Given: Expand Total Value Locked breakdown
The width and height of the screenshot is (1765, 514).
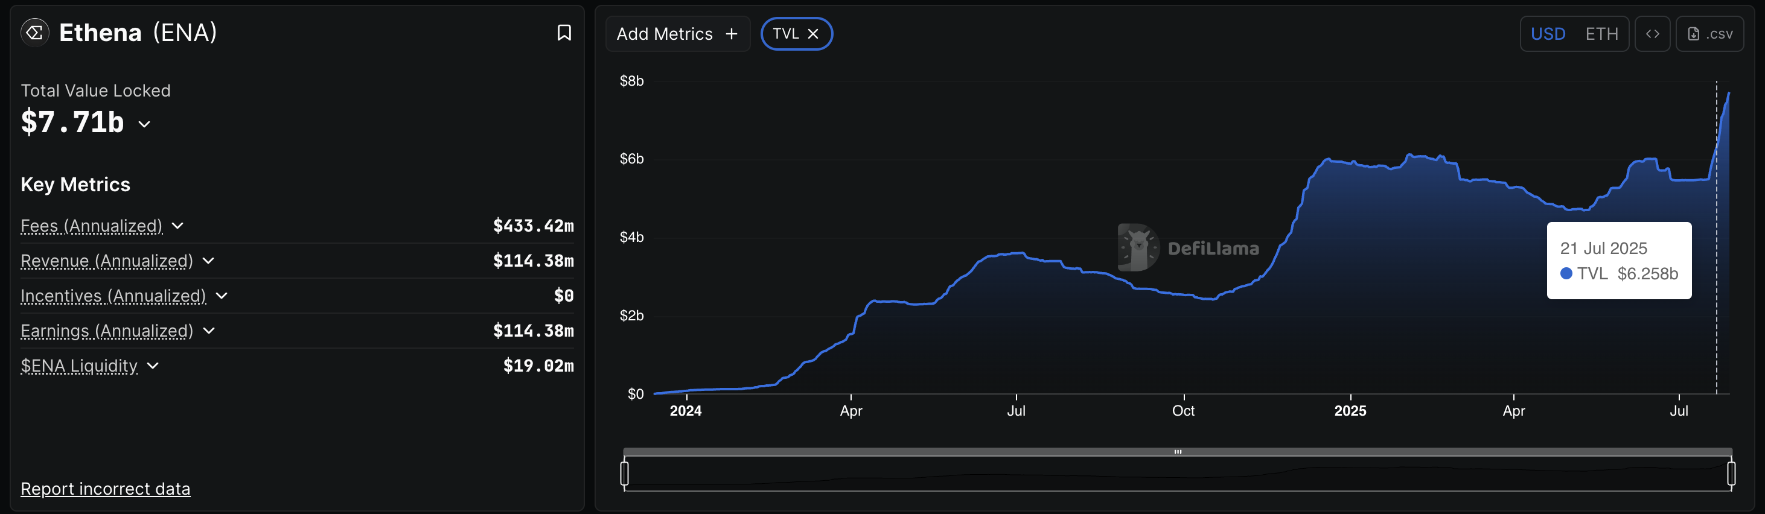Looking at the screenshot, I should click(x=144, y=124).
